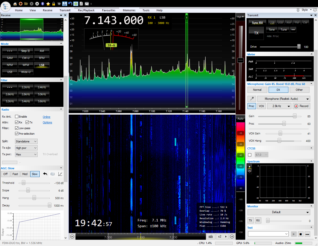Screen dimensions: 318x246
Task: Click the AGC undo arrow icon
Action: tap(45, 174)
